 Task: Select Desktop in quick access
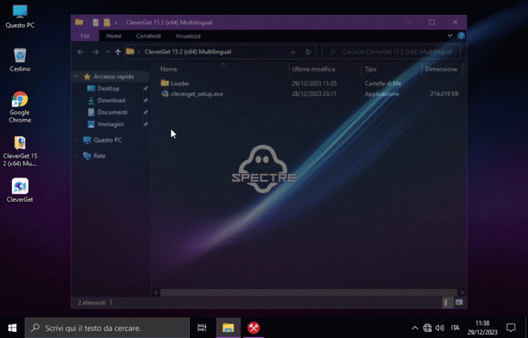click(x=109, y=89)
